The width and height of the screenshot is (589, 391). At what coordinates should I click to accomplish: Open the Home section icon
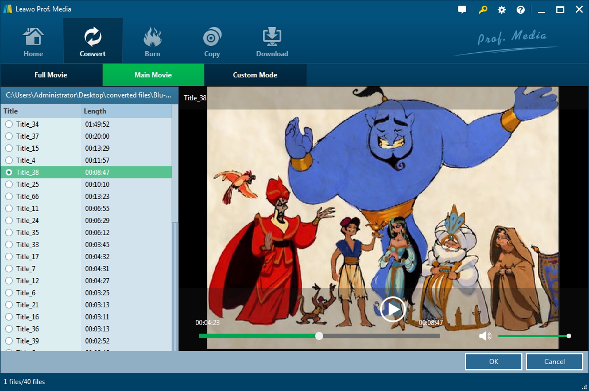coord(33,38)
